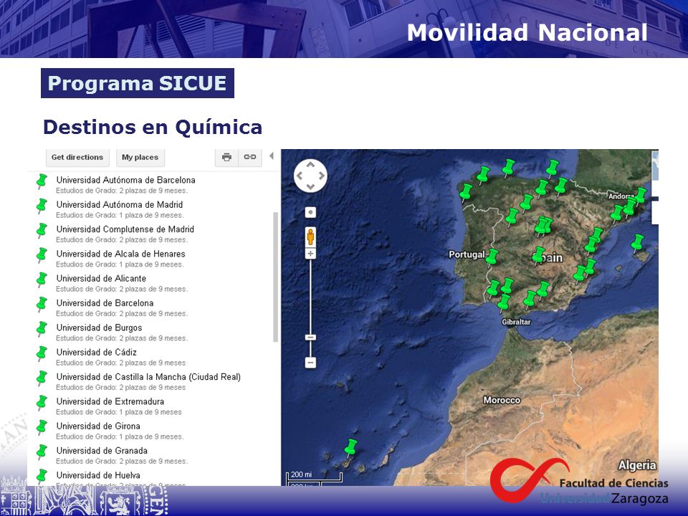Click the Get directions button
The image size is (688, 516).
(77, 157)
